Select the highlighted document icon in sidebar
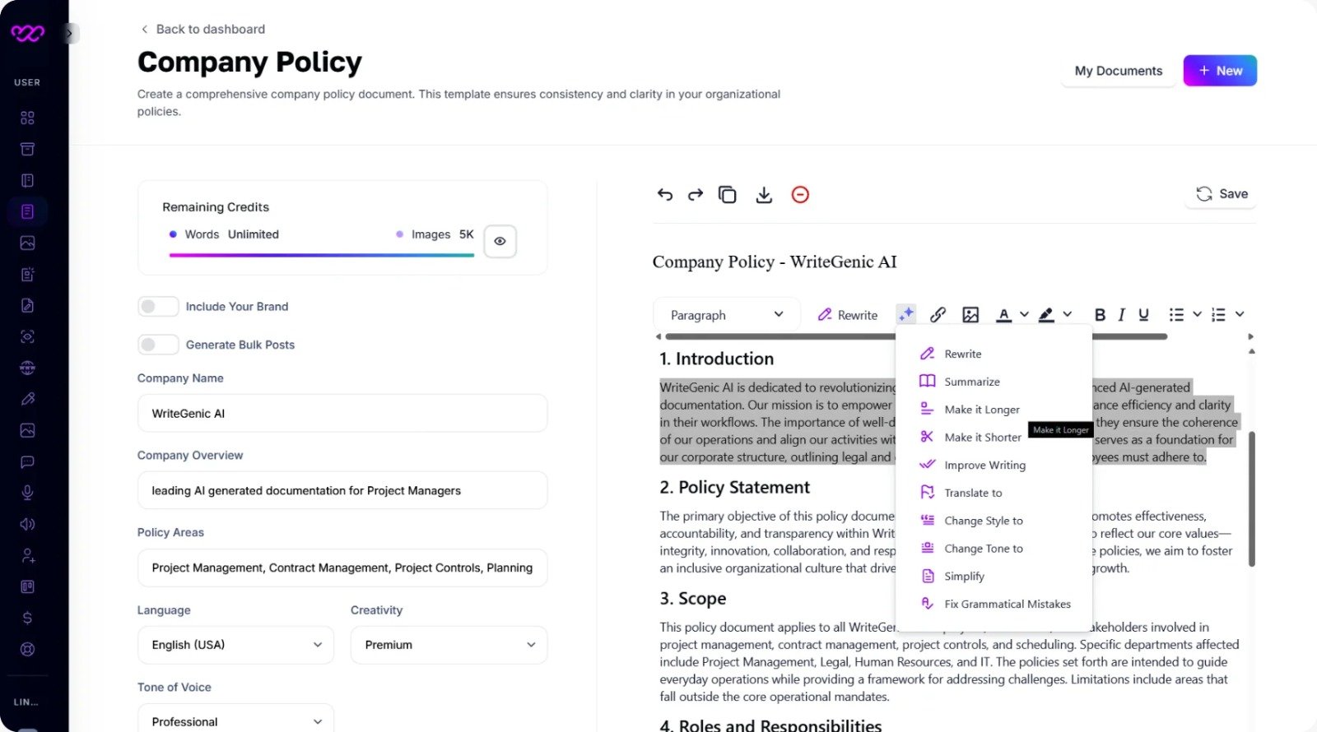This screenshot has width=1317, height=732. [x=27, y=211]
